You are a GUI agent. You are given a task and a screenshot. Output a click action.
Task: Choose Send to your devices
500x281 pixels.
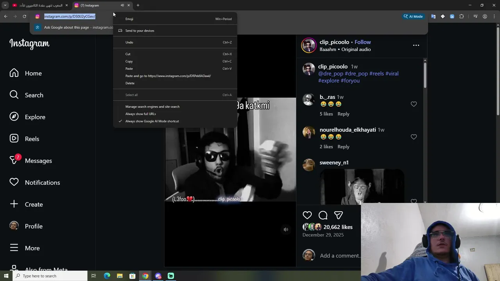175,30
